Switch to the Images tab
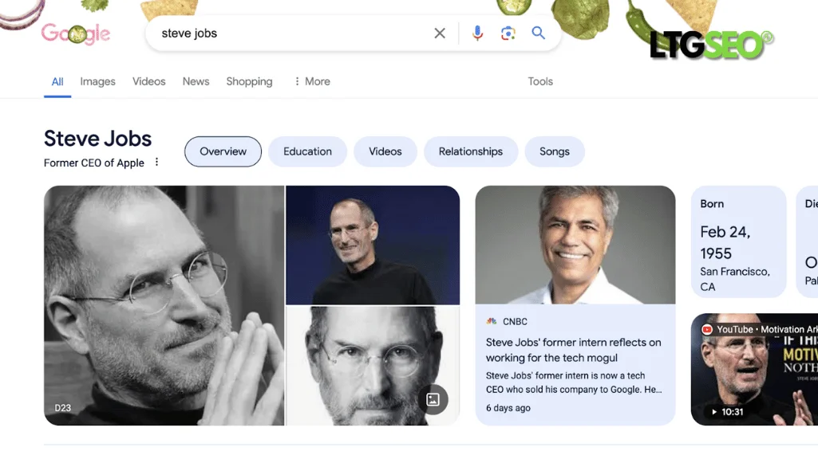The height and width of the screenshot is (459, 818). coord(97,81)
